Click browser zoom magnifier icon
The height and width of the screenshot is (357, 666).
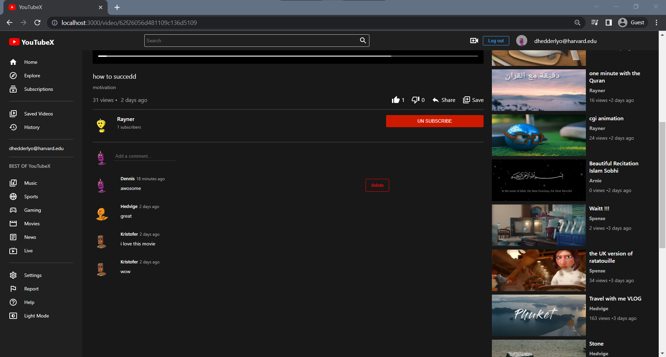point(577,23)
